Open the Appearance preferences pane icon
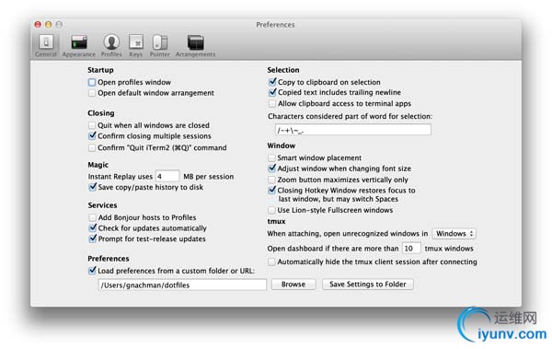Viewport: 552px width, 349px height. tap(79, 45)
